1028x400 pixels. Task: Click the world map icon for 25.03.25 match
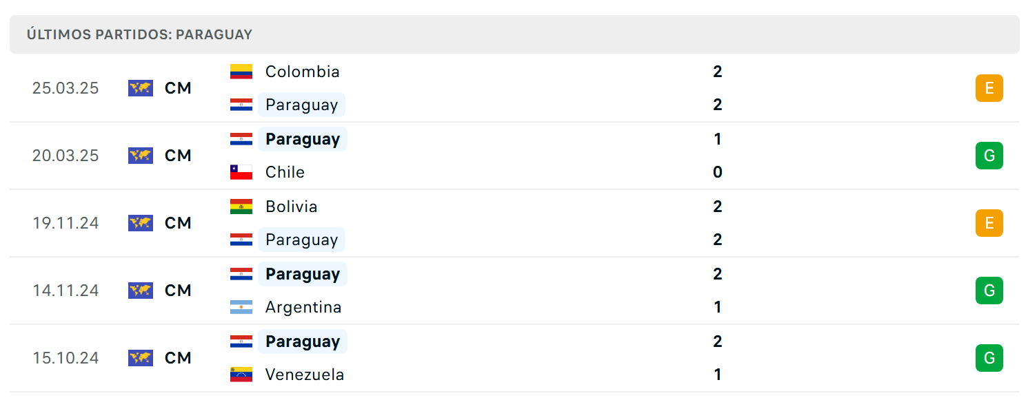pos(141,88)
